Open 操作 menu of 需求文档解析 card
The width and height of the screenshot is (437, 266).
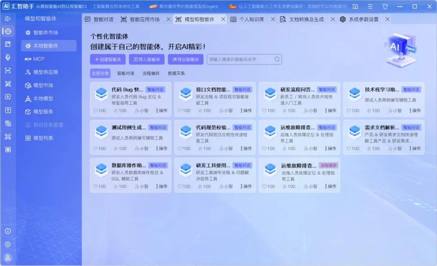pyautogui.click(x=415, y=149)
